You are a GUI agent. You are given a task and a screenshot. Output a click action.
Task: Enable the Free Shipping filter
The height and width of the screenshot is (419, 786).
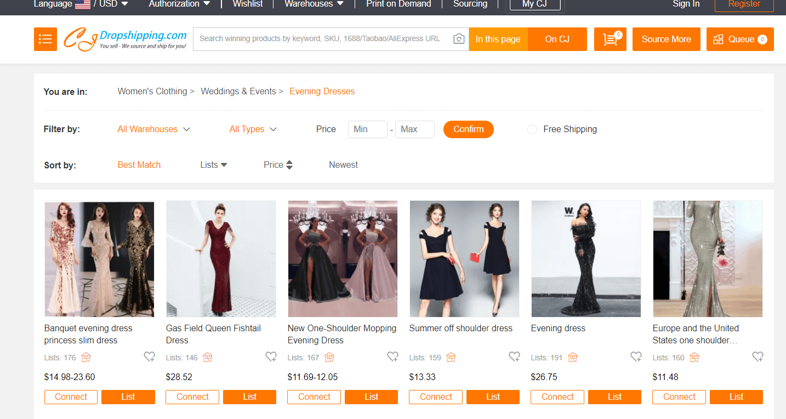tap(532, 129)
